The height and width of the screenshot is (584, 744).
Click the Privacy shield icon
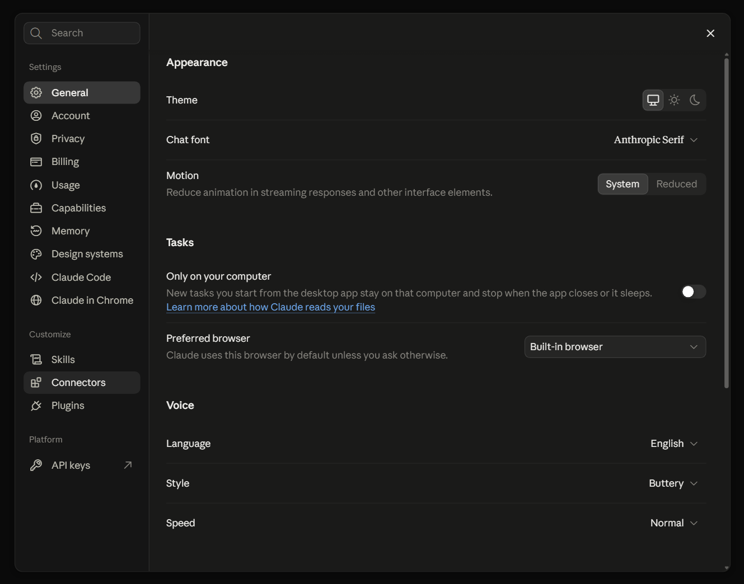36,138
